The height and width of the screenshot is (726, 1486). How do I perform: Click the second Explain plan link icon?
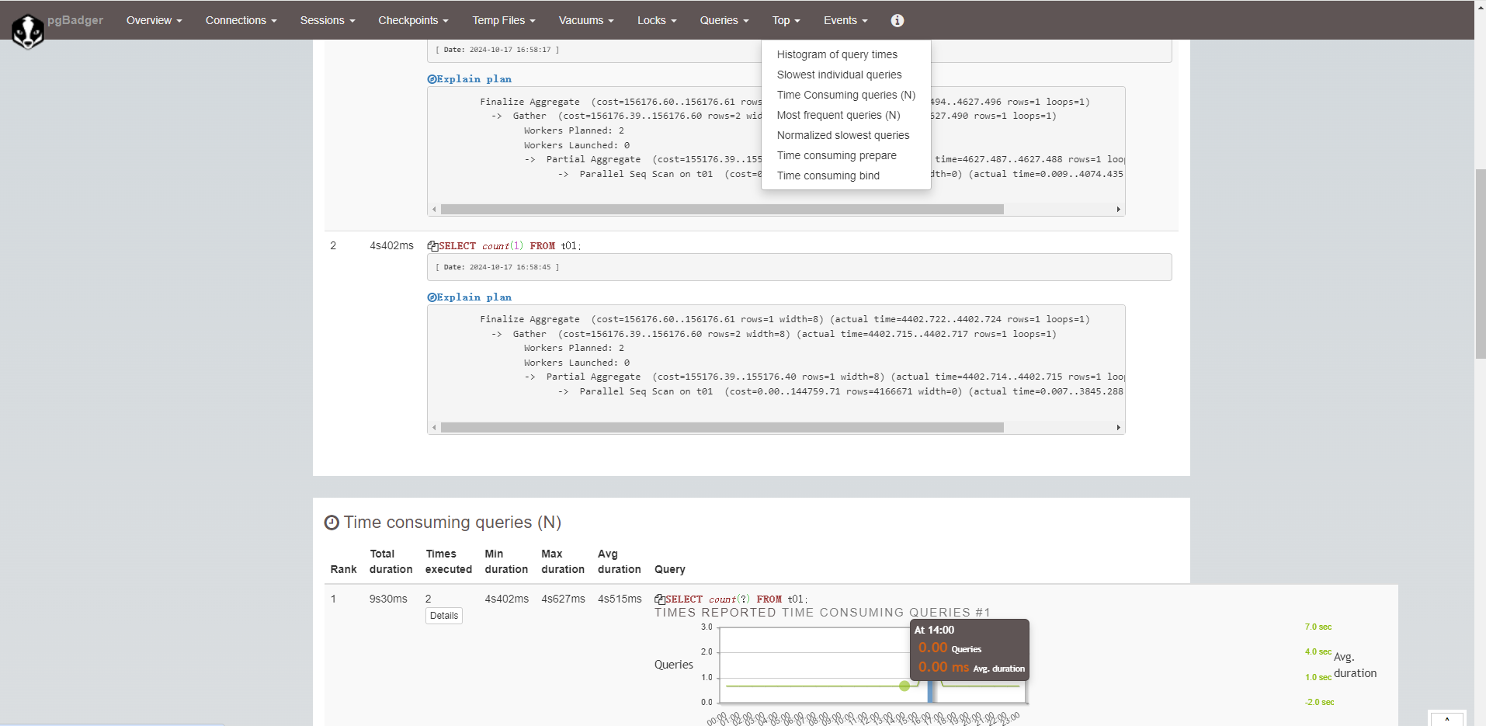point(432,297)
